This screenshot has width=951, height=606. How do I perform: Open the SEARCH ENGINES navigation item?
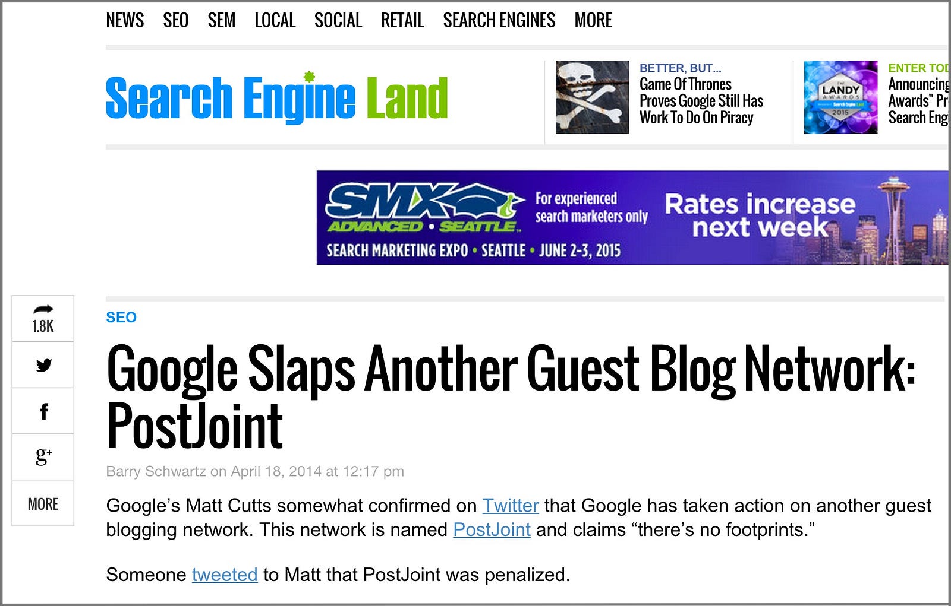click(x=499, y=21)
